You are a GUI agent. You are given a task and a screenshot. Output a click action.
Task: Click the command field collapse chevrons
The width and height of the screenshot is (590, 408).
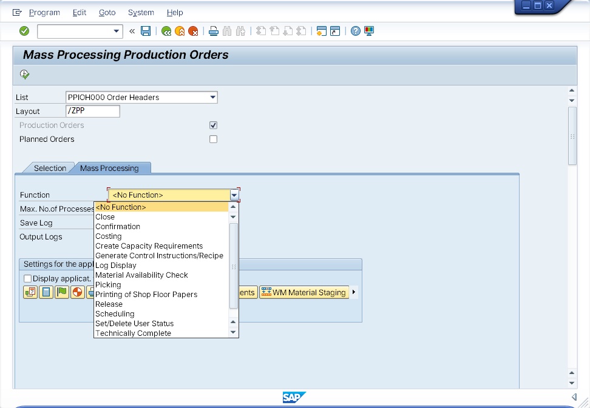(x=132, y=31)
